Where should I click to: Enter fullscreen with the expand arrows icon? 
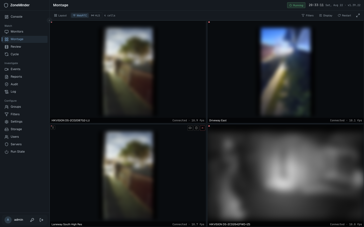[358, 15]
